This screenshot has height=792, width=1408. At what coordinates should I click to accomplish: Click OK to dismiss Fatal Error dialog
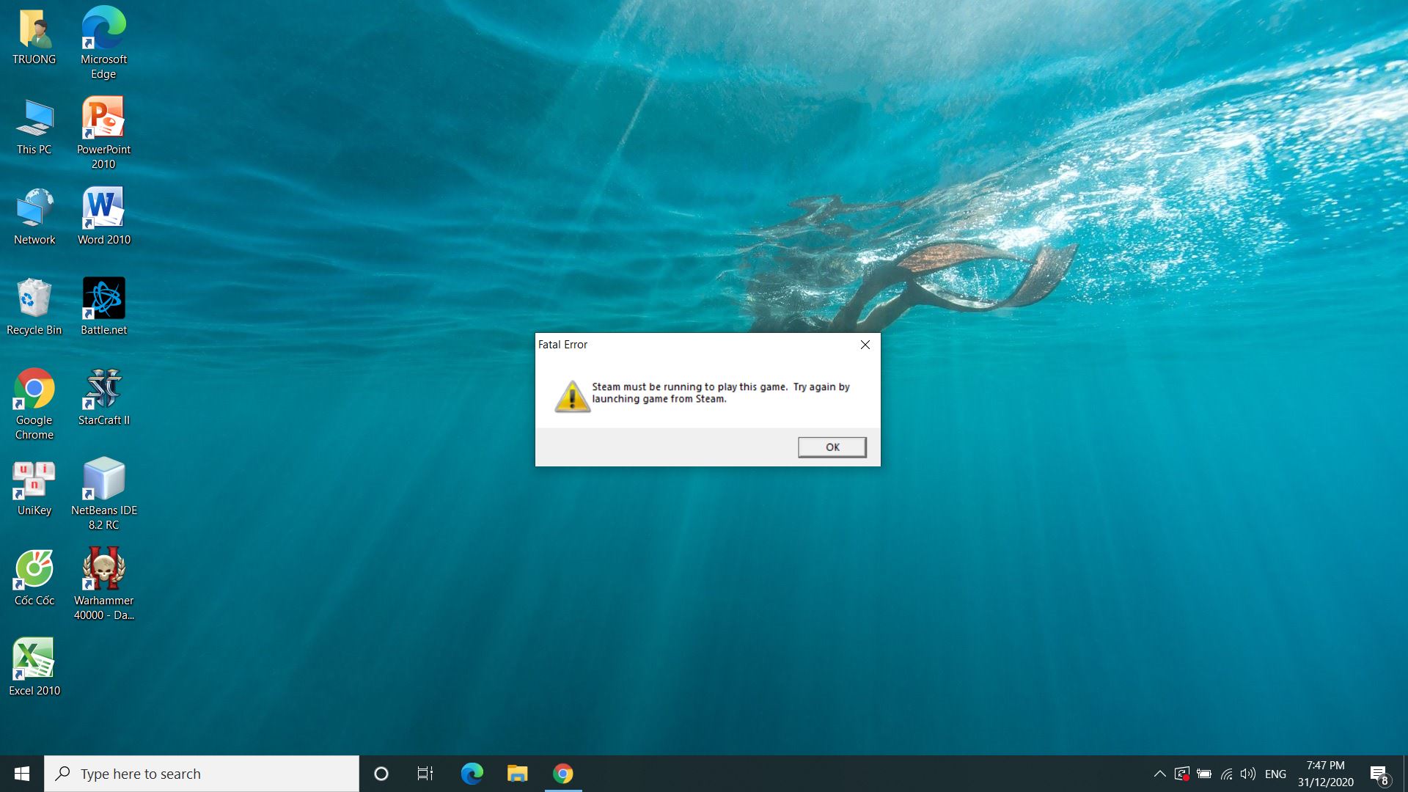click(x=832, y=447)
